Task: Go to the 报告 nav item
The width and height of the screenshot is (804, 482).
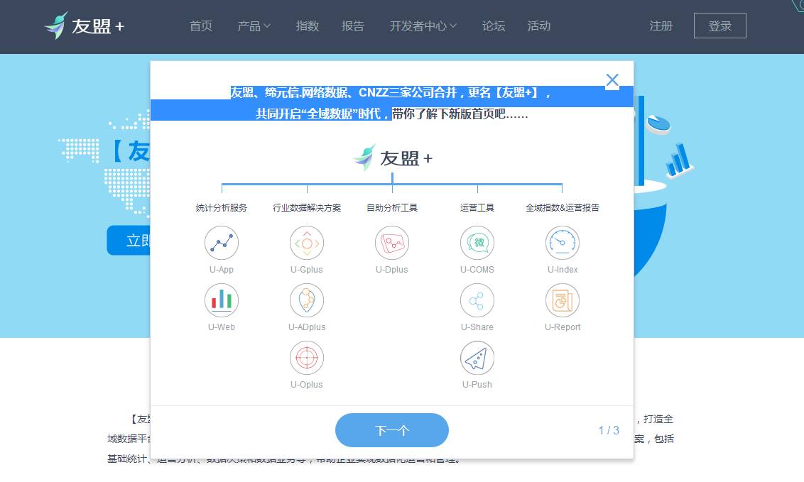Action: pos(353,26)
